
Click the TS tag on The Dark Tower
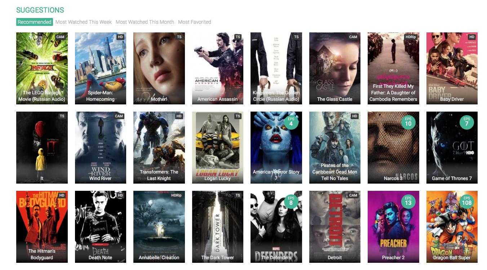(238, 195)
